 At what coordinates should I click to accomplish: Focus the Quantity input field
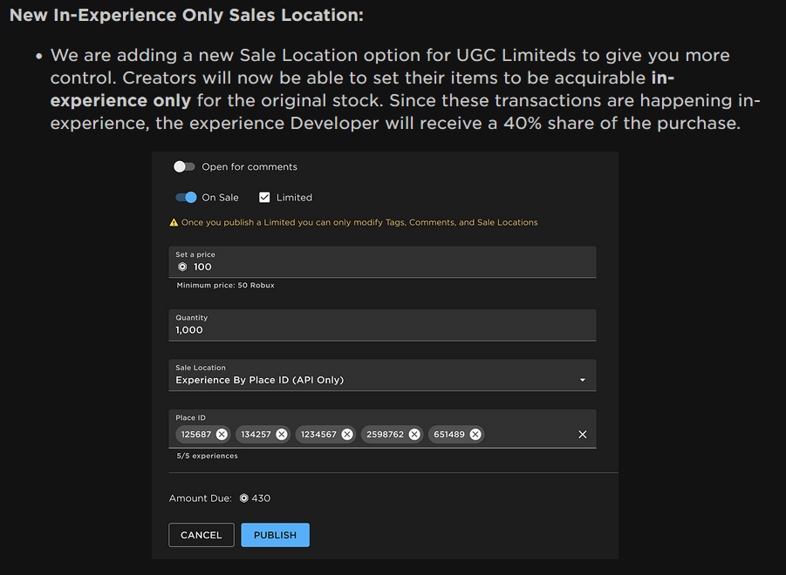[x=382, y=325]
